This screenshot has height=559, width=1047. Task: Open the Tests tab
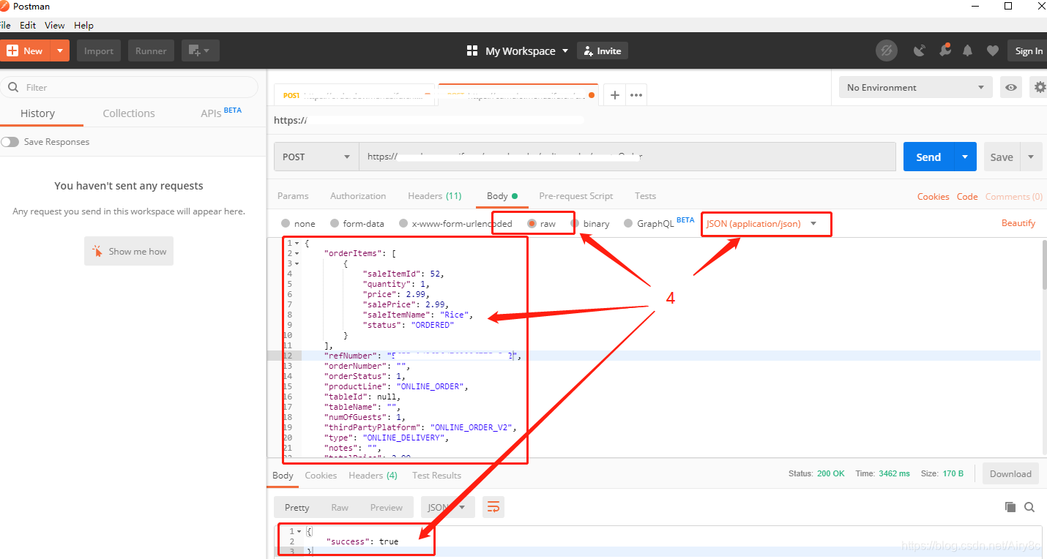[x=645, y=196]
